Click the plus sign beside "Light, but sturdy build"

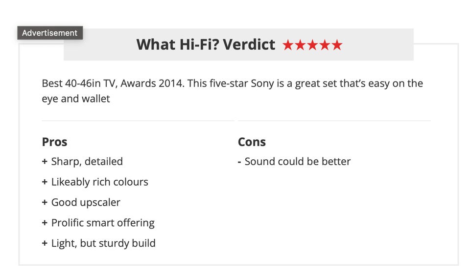(x=45, y=243)
